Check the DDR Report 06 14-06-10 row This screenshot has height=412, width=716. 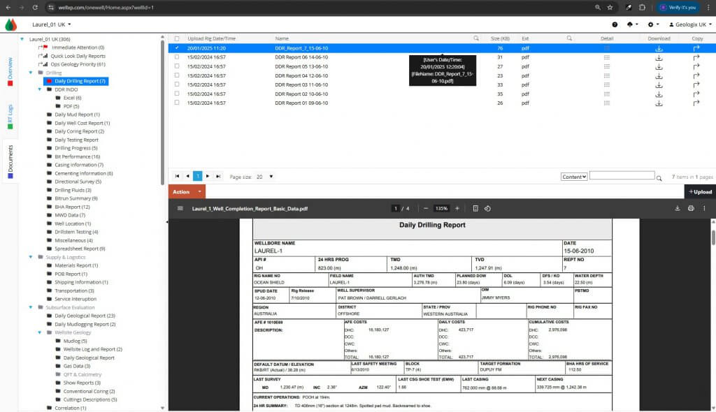pos(177,57)
